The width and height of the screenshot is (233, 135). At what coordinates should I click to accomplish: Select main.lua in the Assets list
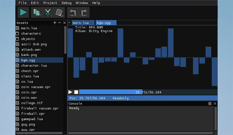[x=40, y=28]
